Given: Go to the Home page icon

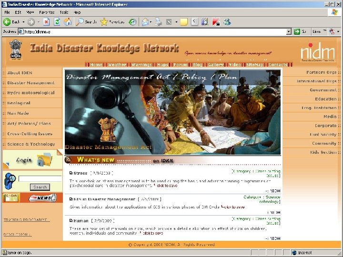Looking at the screenshot, I should (68, 22).
